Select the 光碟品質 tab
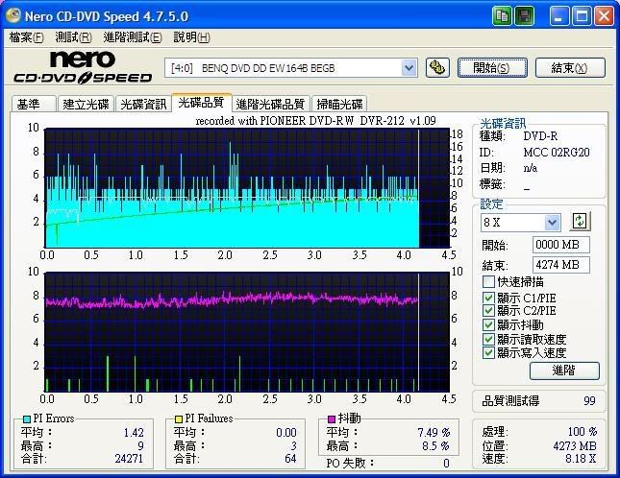This screenshot has width=620, height=478. coord(201,103)
